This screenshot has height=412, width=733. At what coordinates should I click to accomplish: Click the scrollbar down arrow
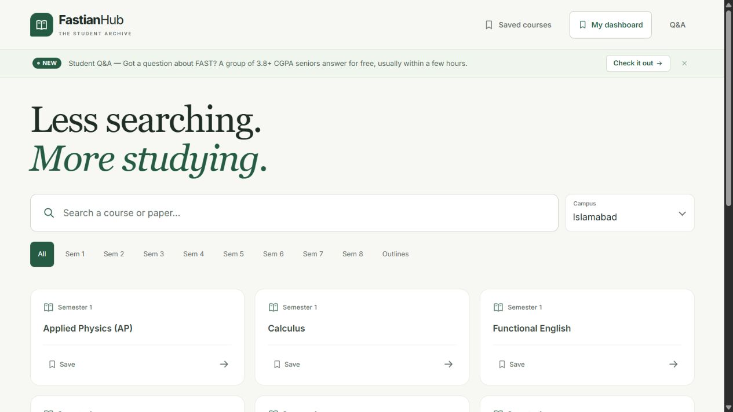[729, 407]
